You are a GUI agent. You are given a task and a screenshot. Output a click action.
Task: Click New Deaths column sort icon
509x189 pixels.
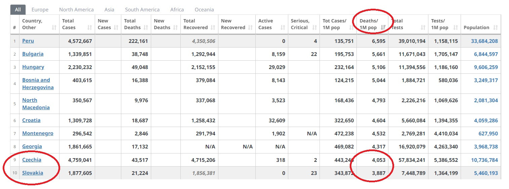coord(175,28)
